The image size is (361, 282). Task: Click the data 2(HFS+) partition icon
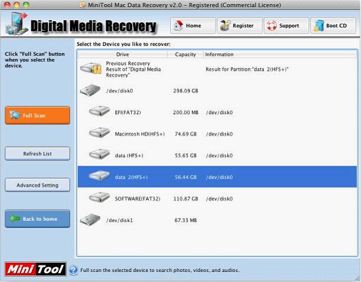99,176
